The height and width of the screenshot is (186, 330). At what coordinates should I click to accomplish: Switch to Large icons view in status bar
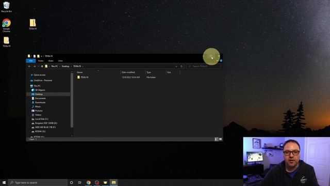click(220, 139)
